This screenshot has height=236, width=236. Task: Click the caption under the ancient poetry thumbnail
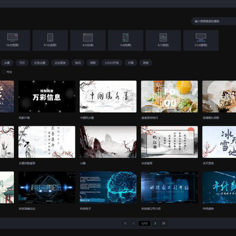pos(147,163)
